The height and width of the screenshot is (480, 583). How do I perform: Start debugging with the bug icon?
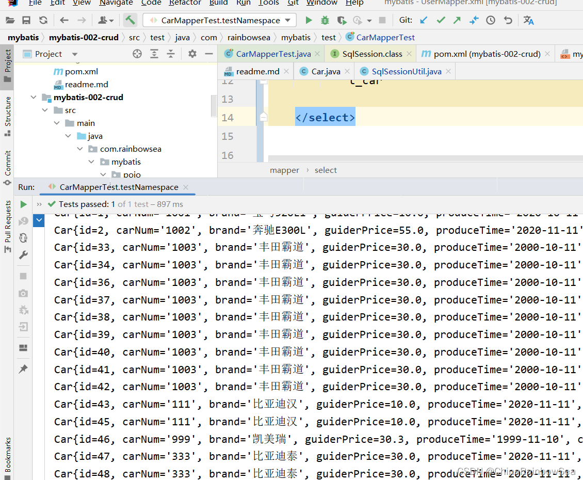point(325,20)
